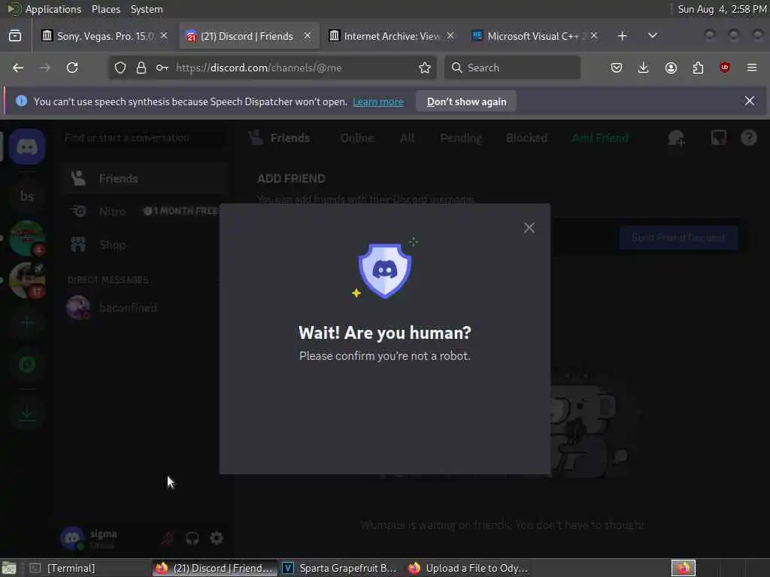Go back in browser history
Image resolution: width=770 pixels, height=577 pixels.
18,68
